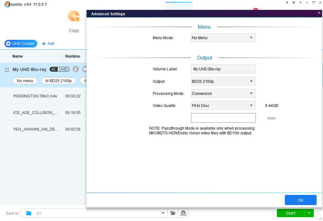Click the green Start button
This screenshot has height=221, width=323.
291,213
